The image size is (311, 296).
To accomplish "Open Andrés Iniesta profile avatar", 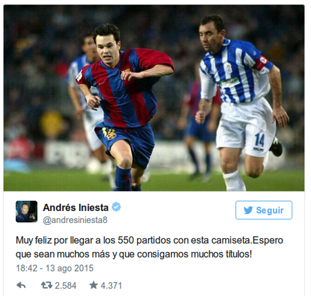I will [27, 212].
